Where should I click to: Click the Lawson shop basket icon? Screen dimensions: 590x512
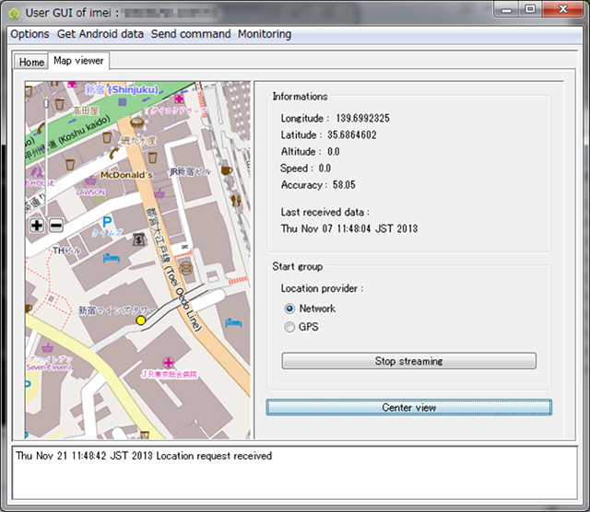point(90,180)
